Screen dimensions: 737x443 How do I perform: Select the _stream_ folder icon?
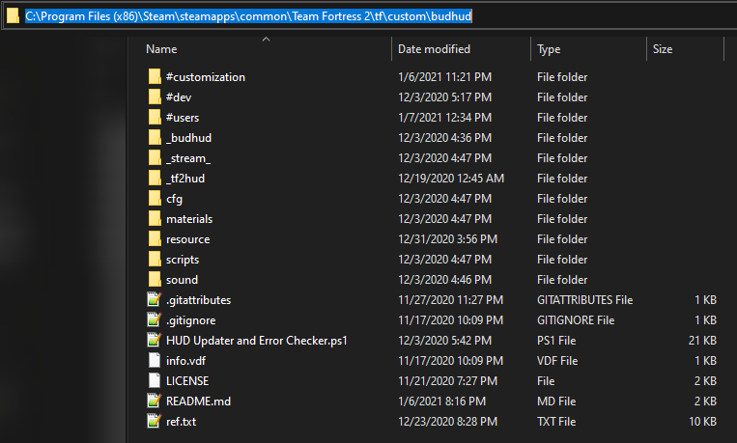[155, 158]
